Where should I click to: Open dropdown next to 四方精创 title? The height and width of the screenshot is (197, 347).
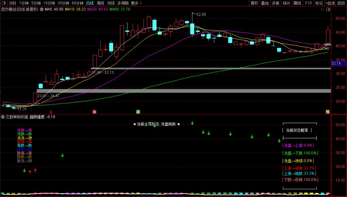point(42,9)
